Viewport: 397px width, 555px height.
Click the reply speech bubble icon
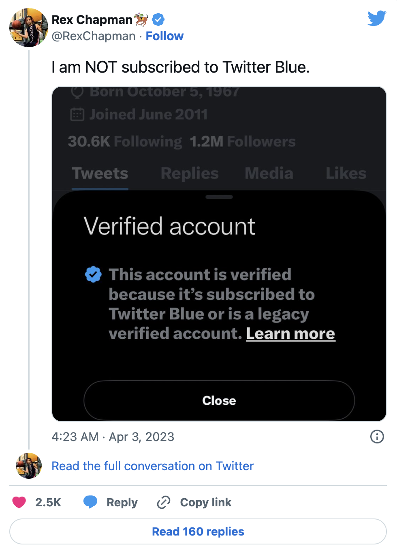tap(90, 502)
